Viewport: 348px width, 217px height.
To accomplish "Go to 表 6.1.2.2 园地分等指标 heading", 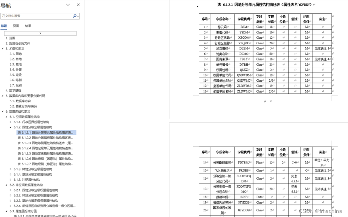I will point(45,138).
